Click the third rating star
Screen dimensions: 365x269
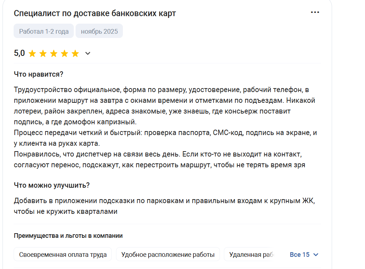pos(54,54)
